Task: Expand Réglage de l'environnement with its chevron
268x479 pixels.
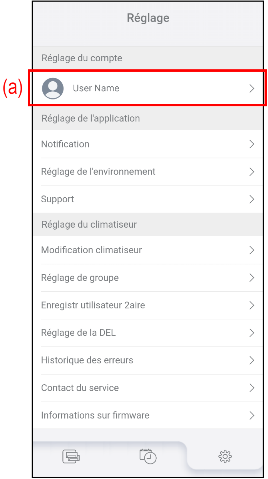Action: pos(252,172)
